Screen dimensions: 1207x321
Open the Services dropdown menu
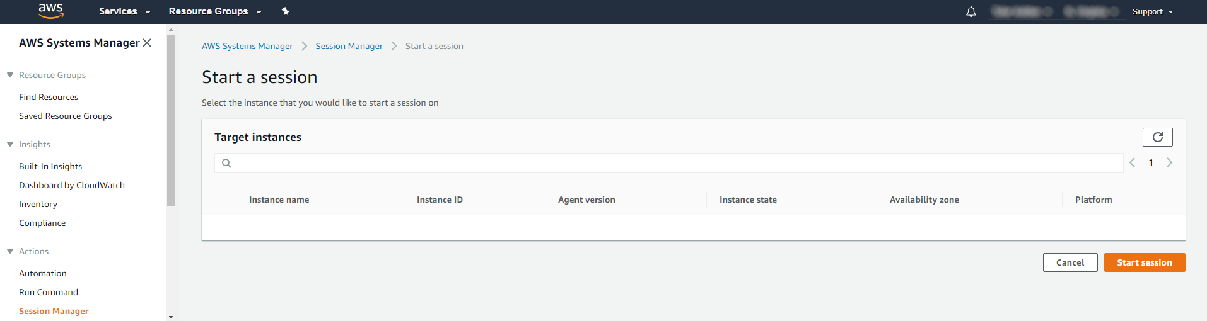(x=124, y=11)
